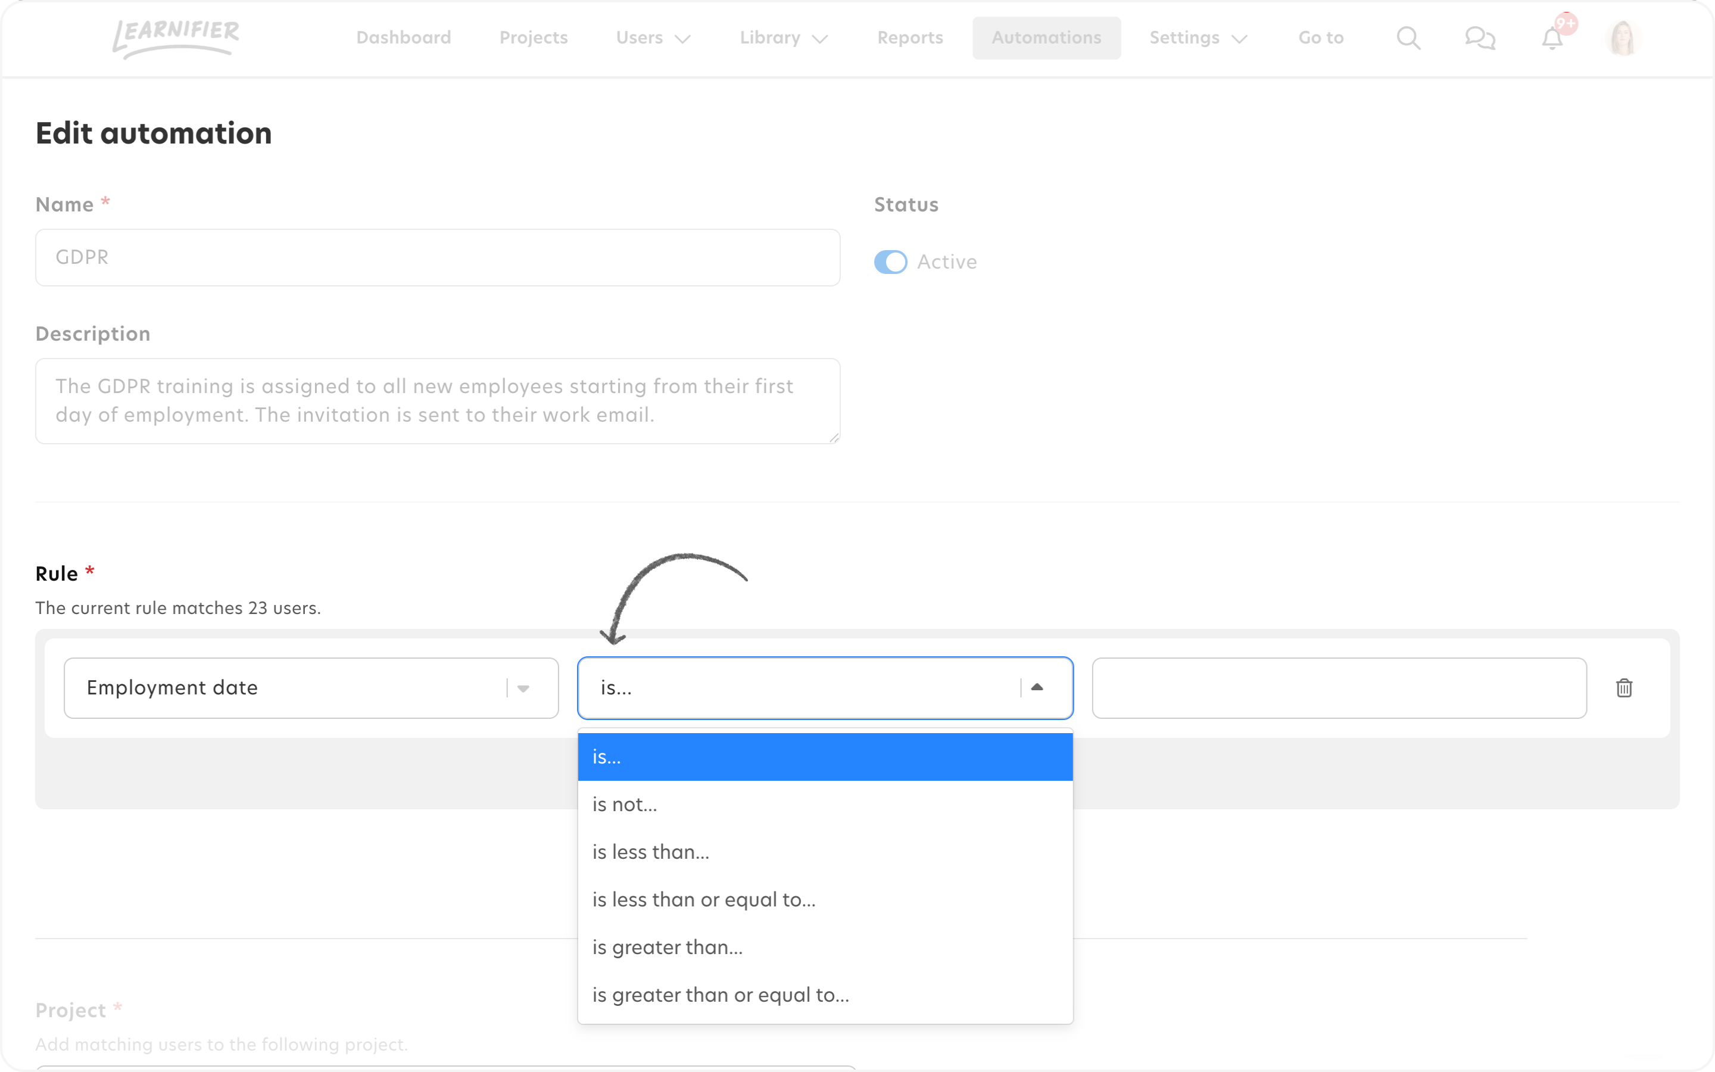This screenshot has height=1072, width=1715.
Task: Select is less than... option
Action: (825, 852)
